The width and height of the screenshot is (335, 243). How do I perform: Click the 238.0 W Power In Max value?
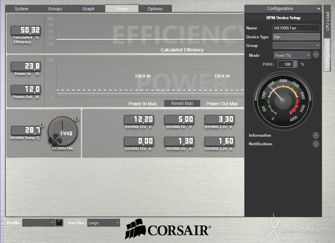(x=143, y=76)
